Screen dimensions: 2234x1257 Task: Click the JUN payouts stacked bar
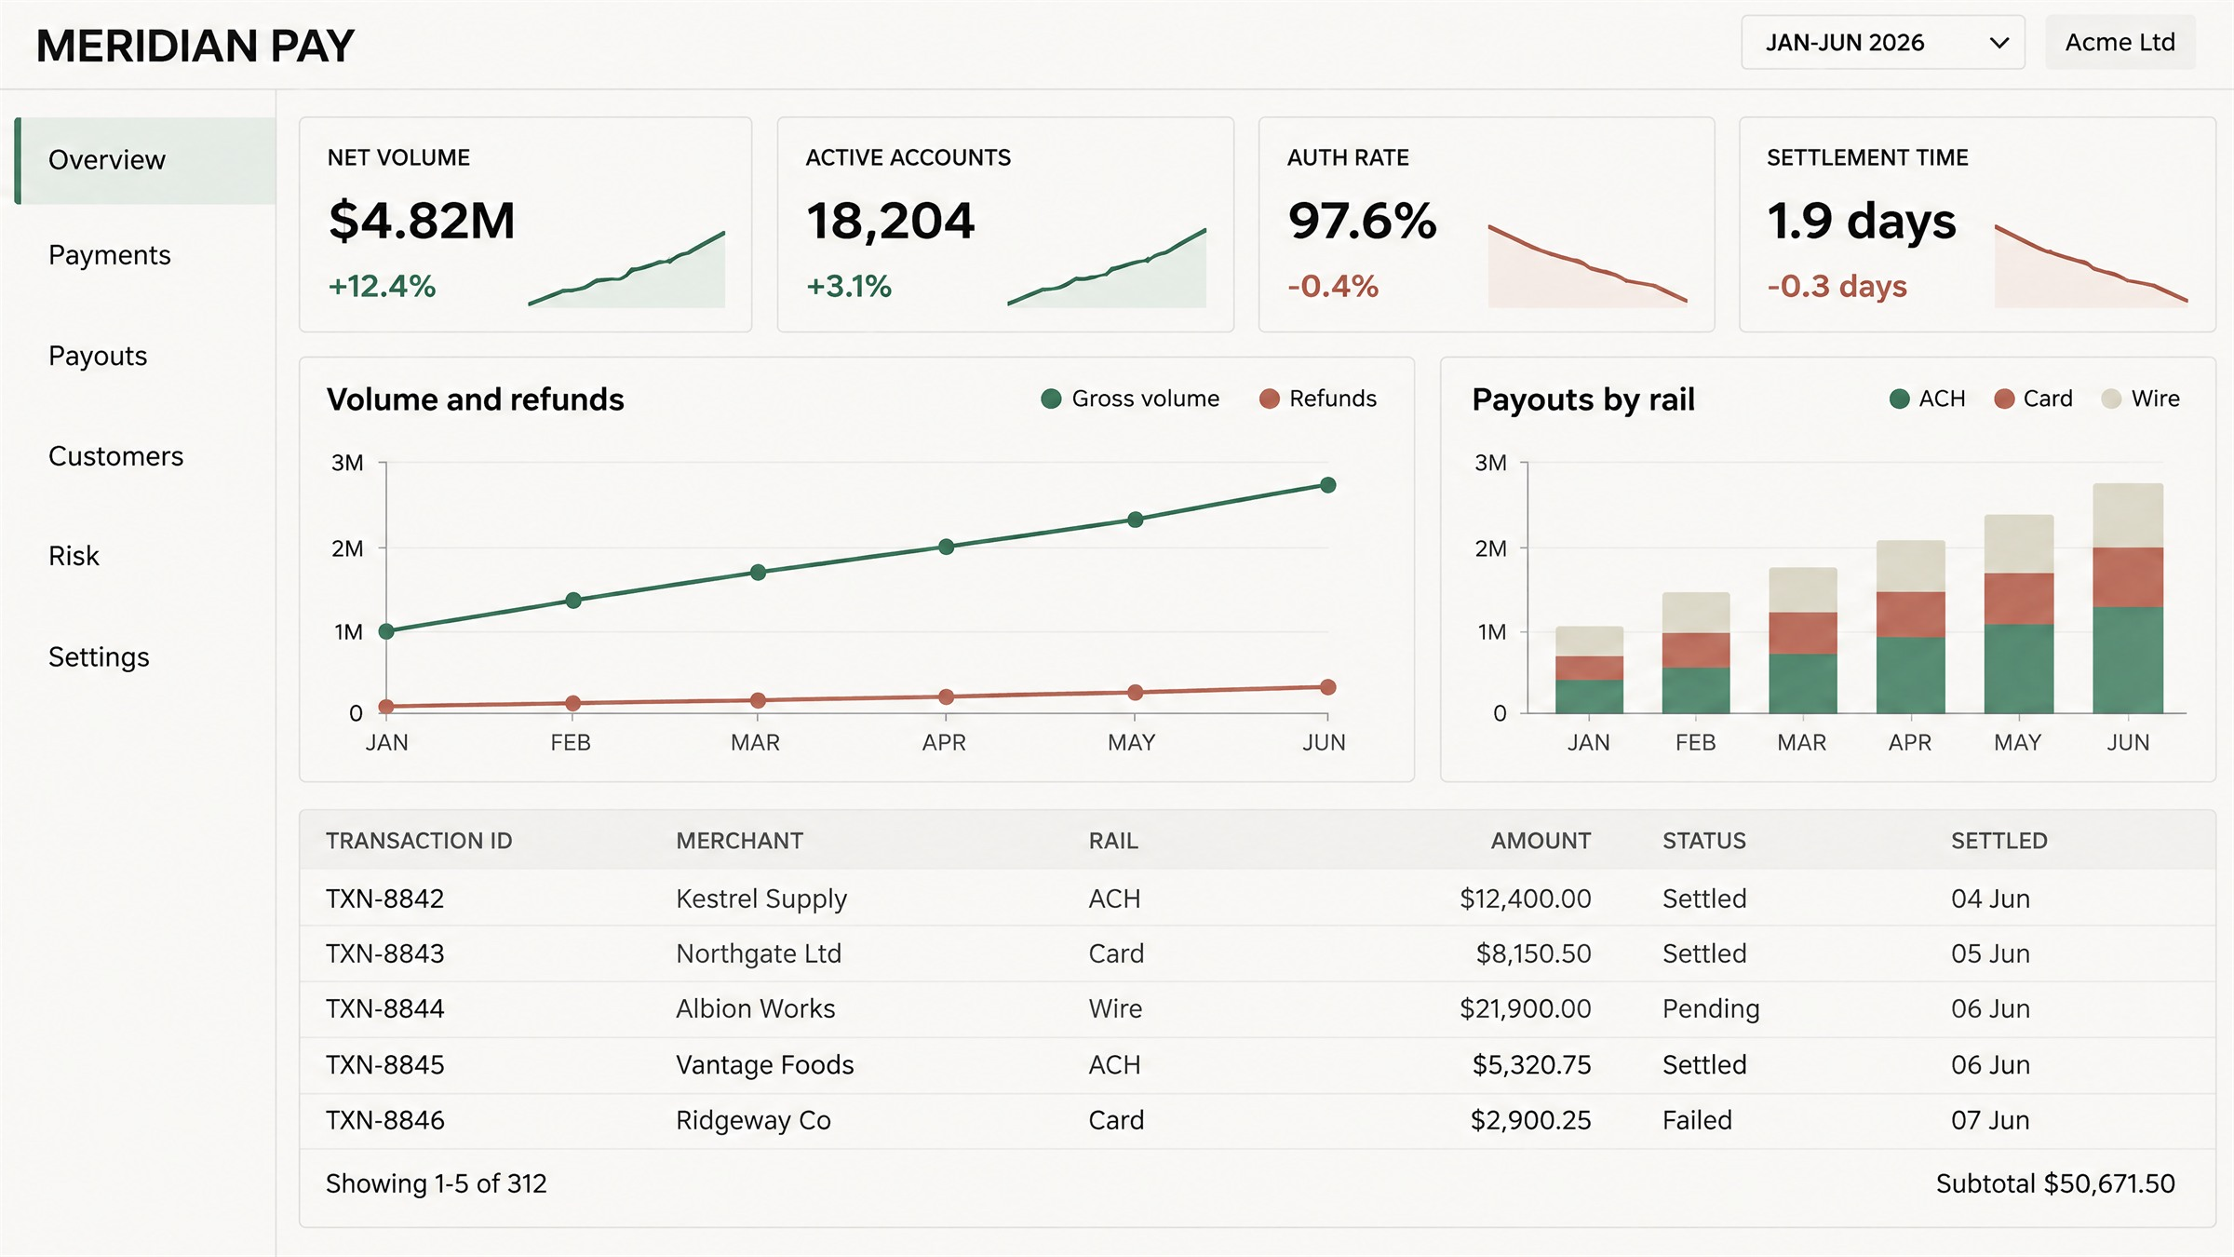(x=2128, y=599)
